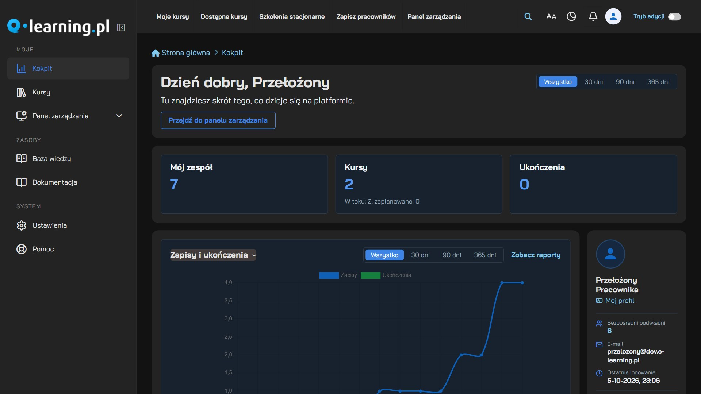This screenshot has width=701, height=394.
Task: Toggle Tryb edycji switch
Action: pos(674,17)
